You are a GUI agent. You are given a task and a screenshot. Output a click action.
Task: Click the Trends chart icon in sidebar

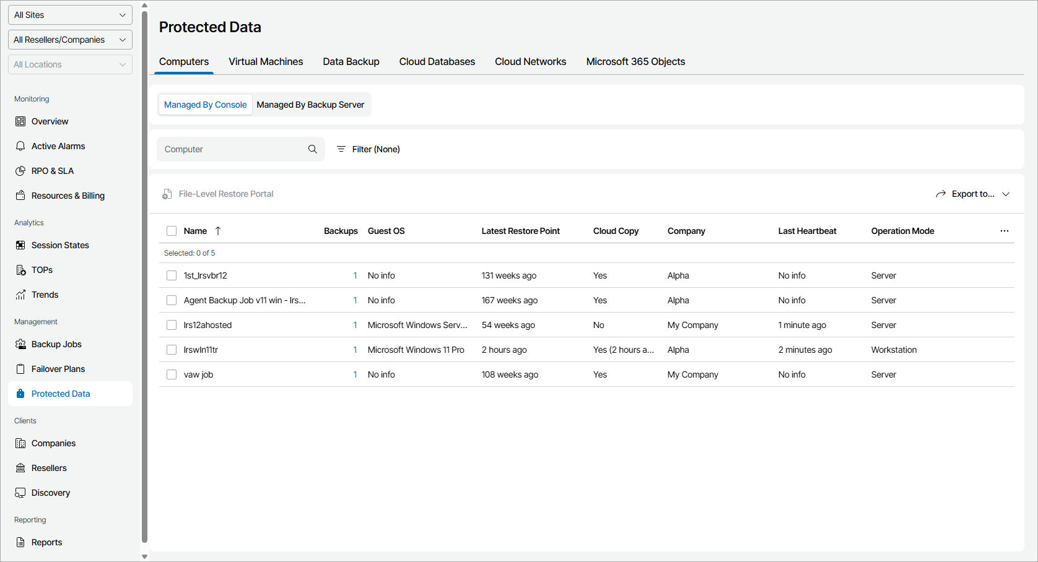click(20, 295)
